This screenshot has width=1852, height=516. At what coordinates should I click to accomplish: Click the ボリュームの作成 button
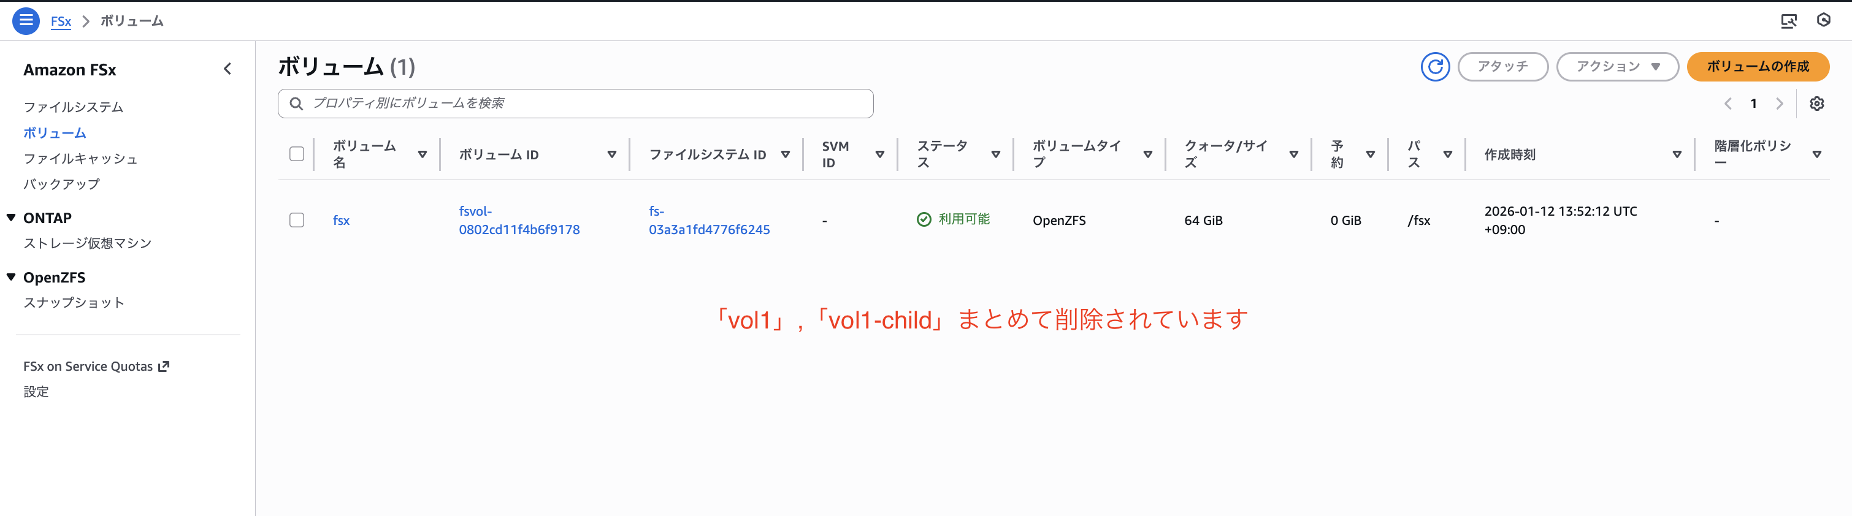click(1757, 67)
